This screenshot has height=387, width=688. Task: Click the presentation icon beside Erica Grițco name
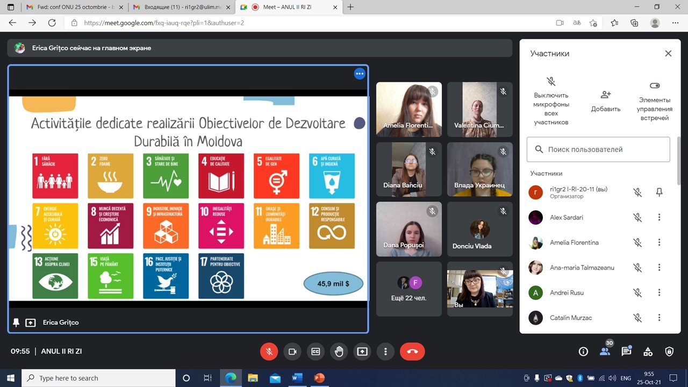point(31,322)
